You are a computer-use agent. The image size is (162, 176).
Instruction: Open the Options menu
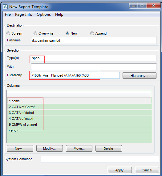tap(44, 15)
